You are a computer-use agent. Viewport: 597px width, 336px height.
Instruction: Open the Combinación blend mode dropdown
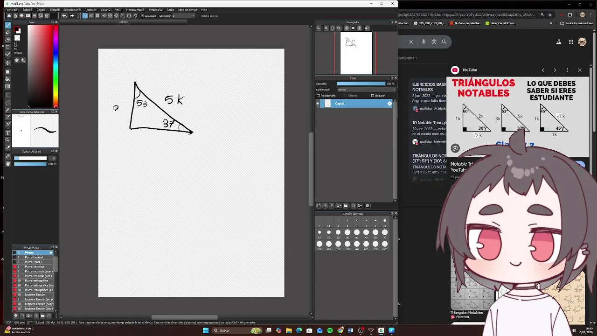click(366, 90)
